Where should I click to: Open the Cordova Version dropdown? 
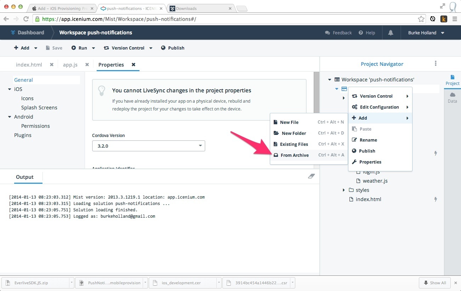tap(149, 146)
